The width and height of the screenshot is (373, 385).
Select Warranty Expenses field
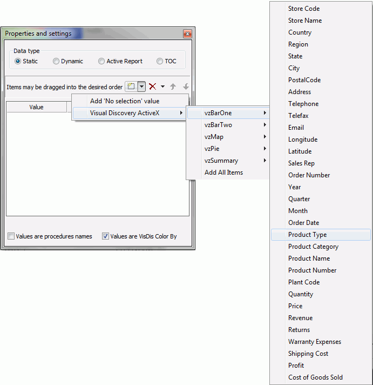(321, 342)
